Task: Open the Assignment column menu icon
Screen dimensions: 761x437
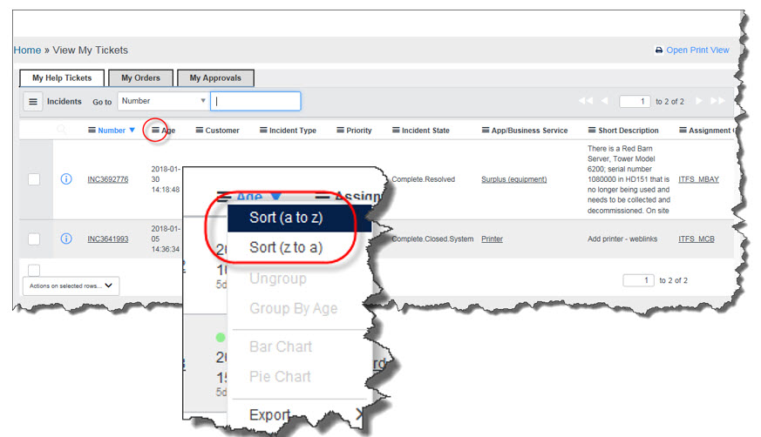Action: coord(683,131)
